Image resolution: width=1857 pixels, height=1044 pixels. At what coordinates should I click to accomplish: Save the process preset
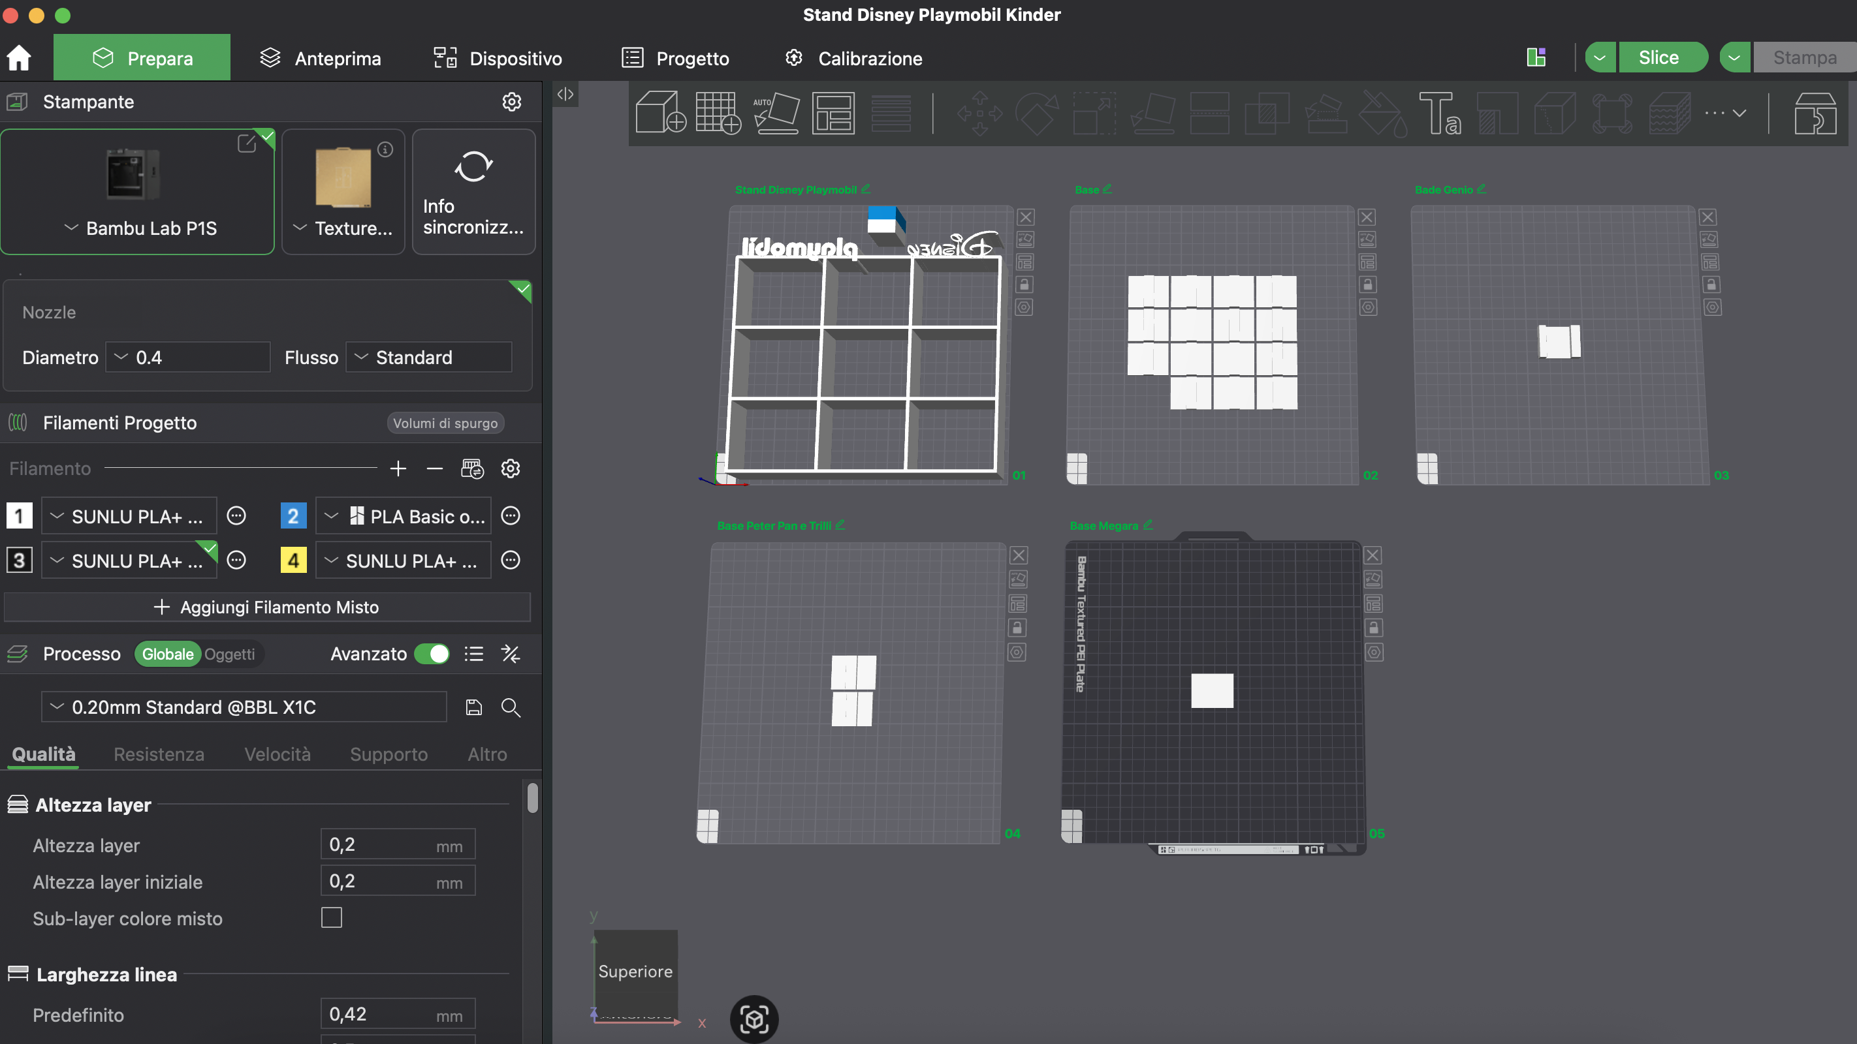(473, 707)
